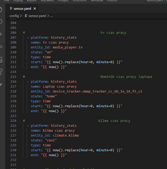
Task: Click the name 'Laptop czas pracy'
Action: 60,87
